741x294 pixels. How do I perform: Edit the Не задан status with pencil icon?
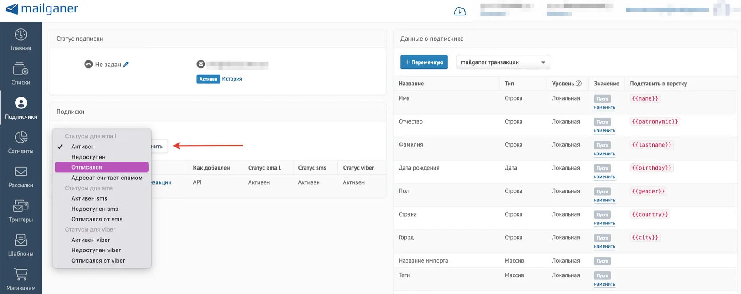(x=126, y=65)
